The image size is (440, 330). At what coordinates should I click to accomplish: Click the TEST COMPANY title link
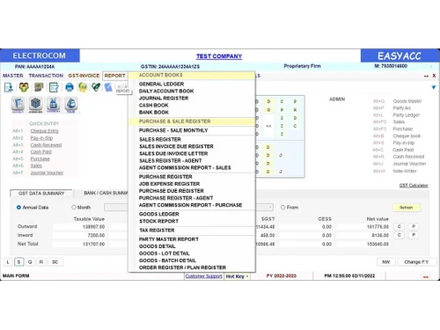219,56
